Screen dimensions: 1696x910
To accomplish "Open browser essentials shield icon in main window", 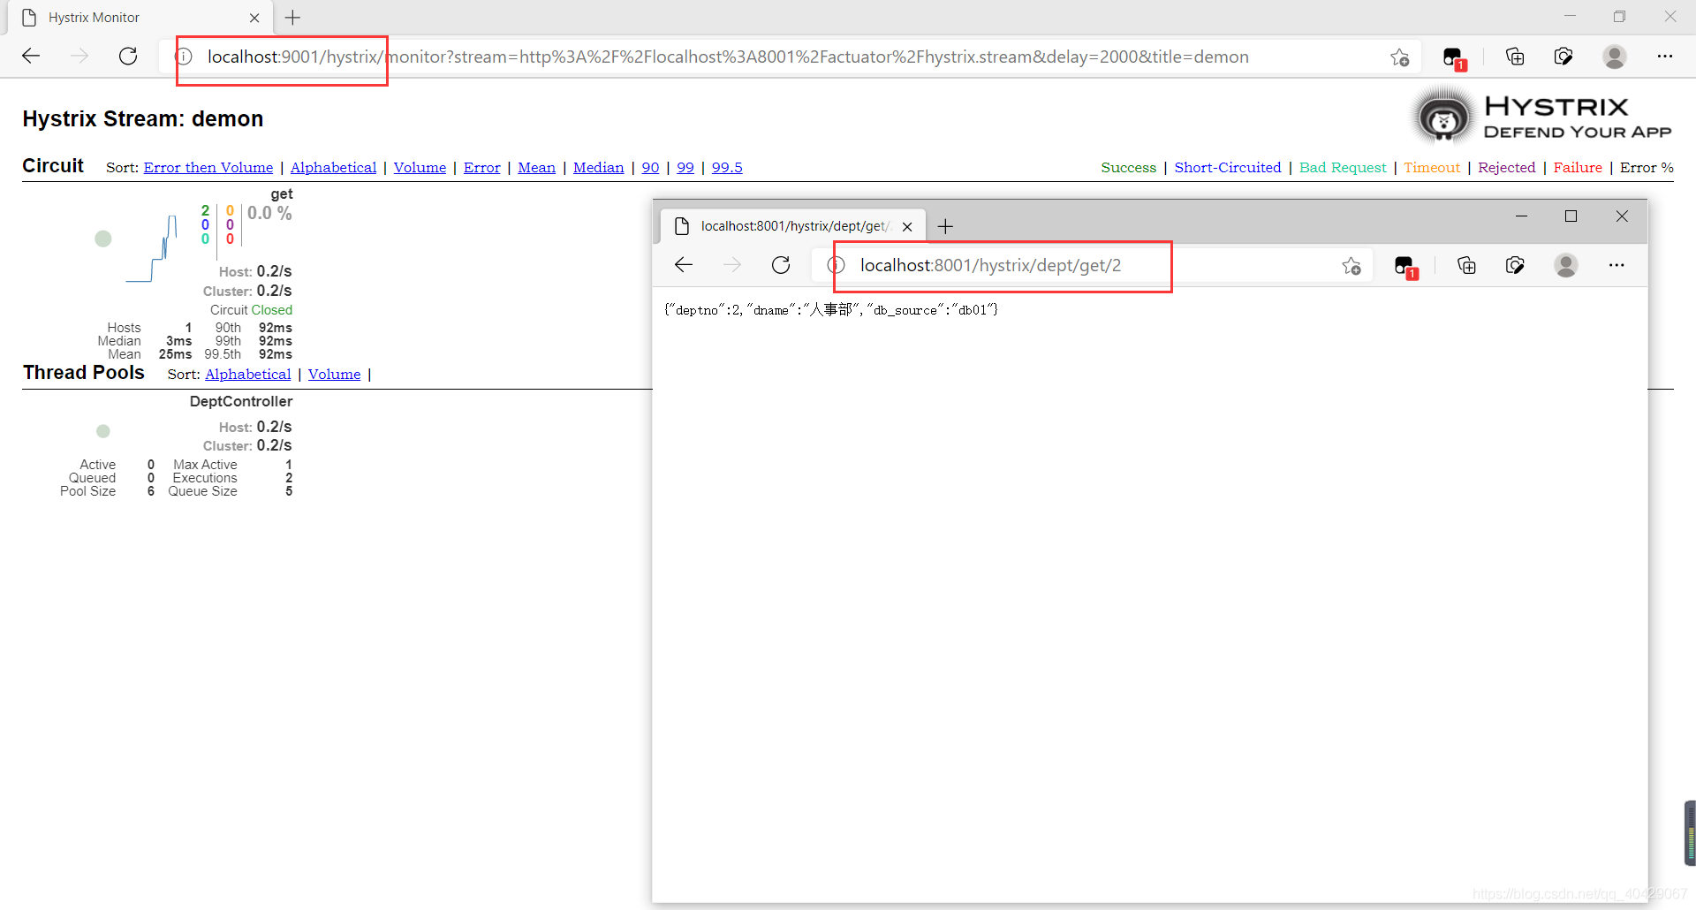I will (x=1563, y=57).
